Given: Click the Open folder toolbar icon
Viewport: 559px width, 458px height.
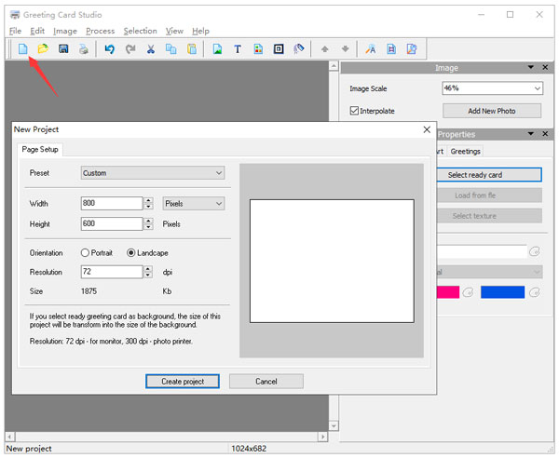Looking at the screenshot, I should [43, 49].
